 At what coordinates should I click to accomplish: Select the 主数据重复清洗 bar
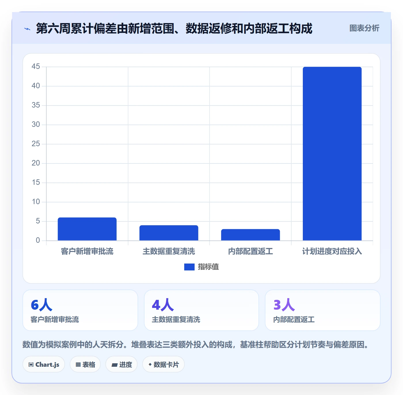[169, 233]
